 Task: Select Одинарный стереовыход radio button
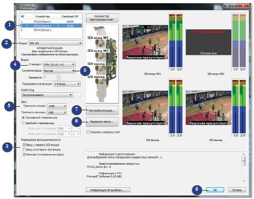23,117
